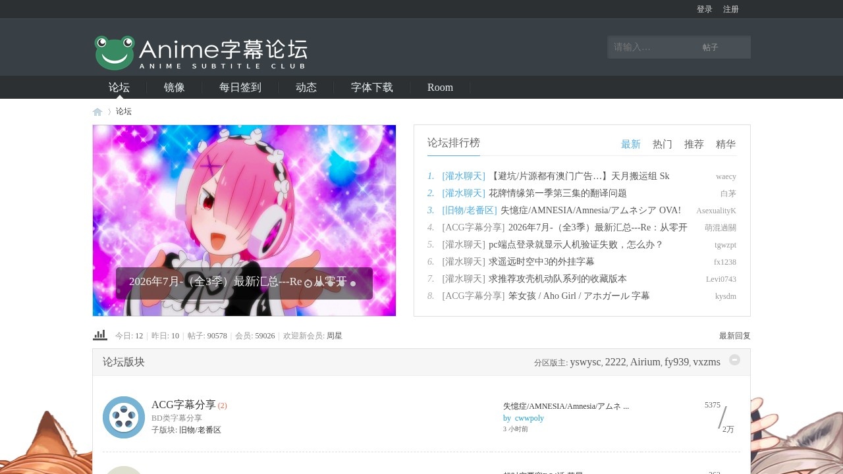Open user 白茅 profile
The width and height of the screenshot is (843, 474).
click(728, 194)
